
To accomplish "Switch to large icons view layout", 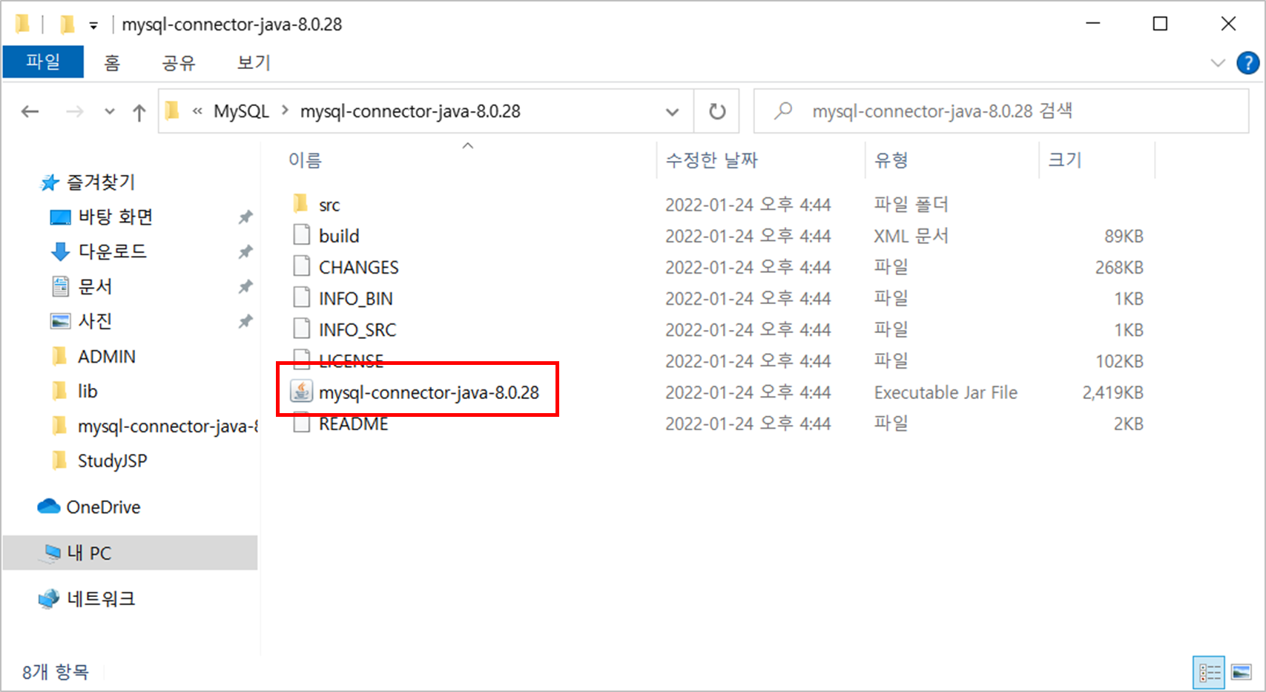I will pyautogui.click(x=1242, y=672).
